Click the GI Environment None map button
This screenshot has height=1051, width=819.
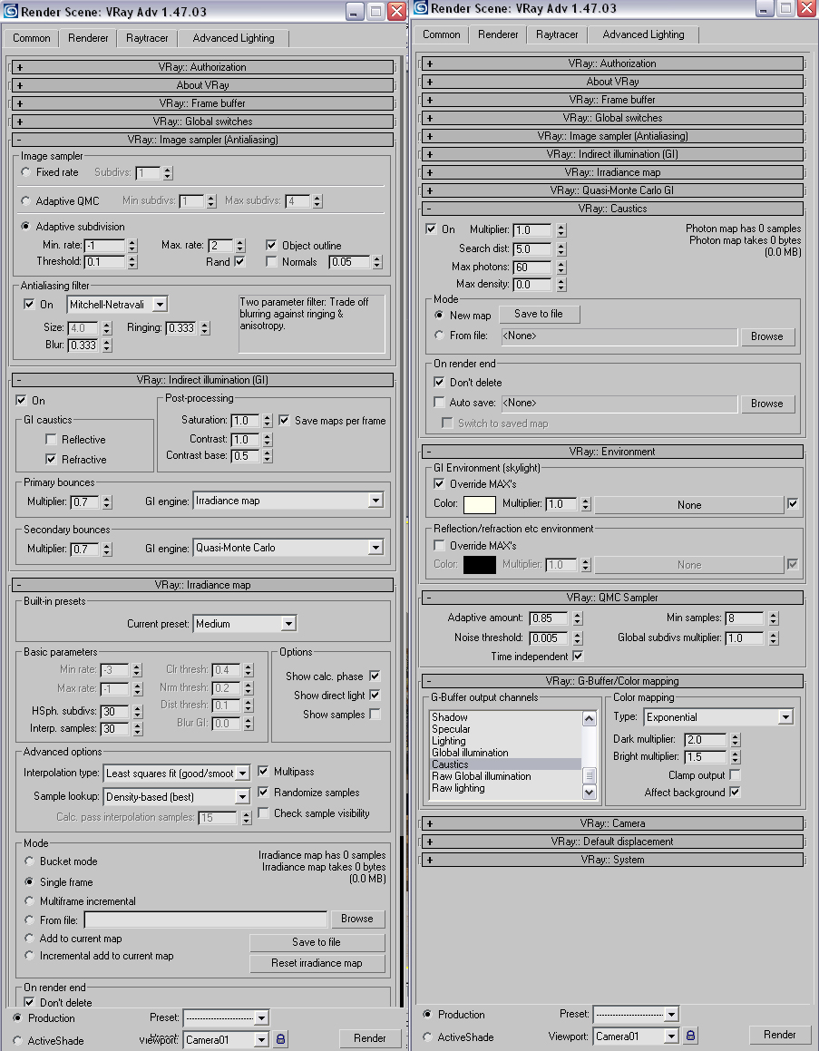tap(689, 505)
